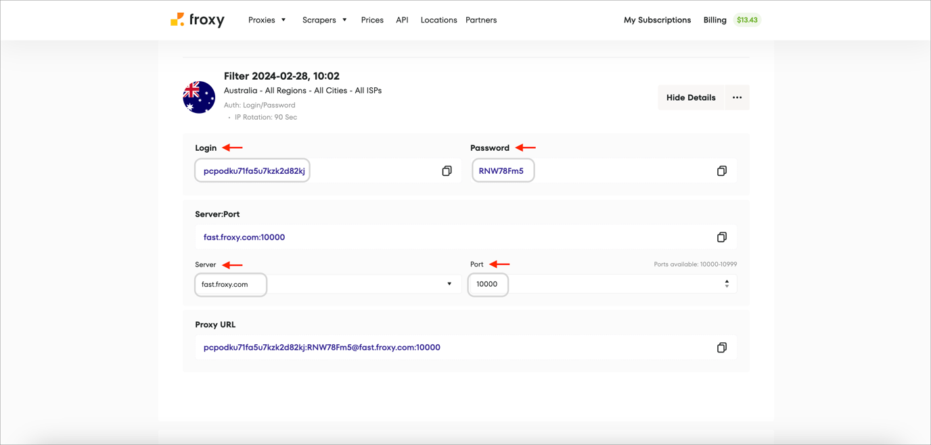Open My Subscriptions

(657, 20)
